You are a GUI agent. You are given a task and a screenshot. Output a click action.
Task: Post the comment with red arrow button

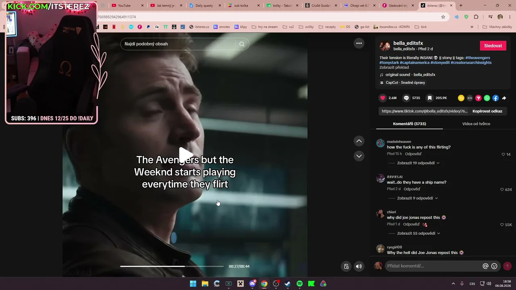click(507, 266)
